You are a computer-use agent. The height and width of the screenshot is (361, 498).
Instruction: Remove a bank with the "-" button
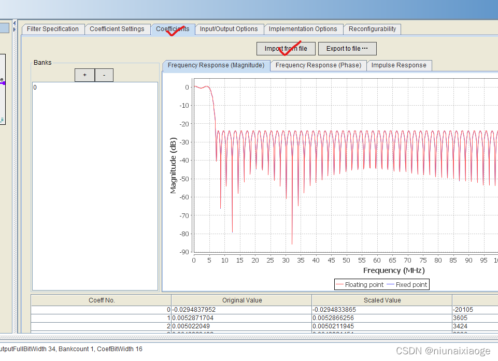click(x=104, y=75)
